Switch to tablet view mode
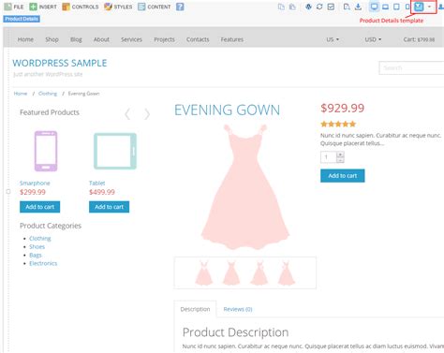The width and height of the screenshot is (444, 353). (x=396, y=7)
